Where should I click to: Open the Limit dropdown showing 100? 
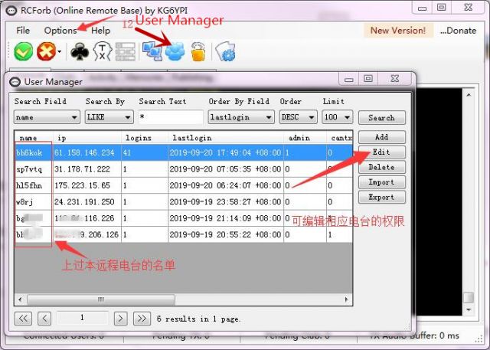(x=337, y=117)
